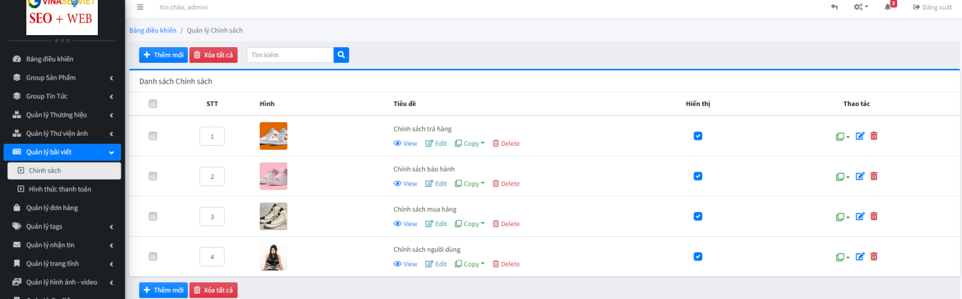Toggle Hiển thị checkbox for Chính sách người dùng
Screen dimensions: 962x299
coord(698,256)
